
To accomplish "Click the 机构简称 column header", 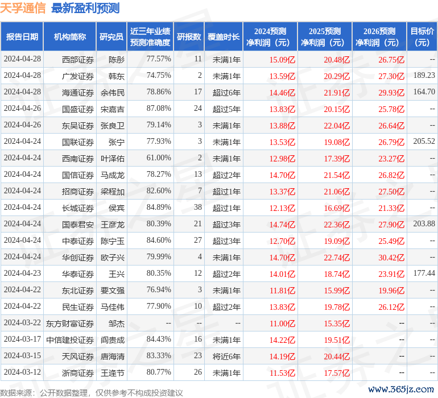I will coord(70,37).
